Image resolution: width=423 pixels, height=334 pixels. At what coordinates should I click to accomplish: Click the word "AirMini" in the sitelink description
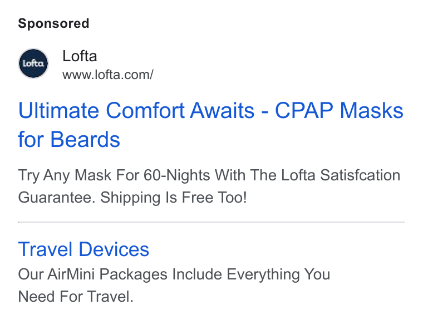coord(71,274)
